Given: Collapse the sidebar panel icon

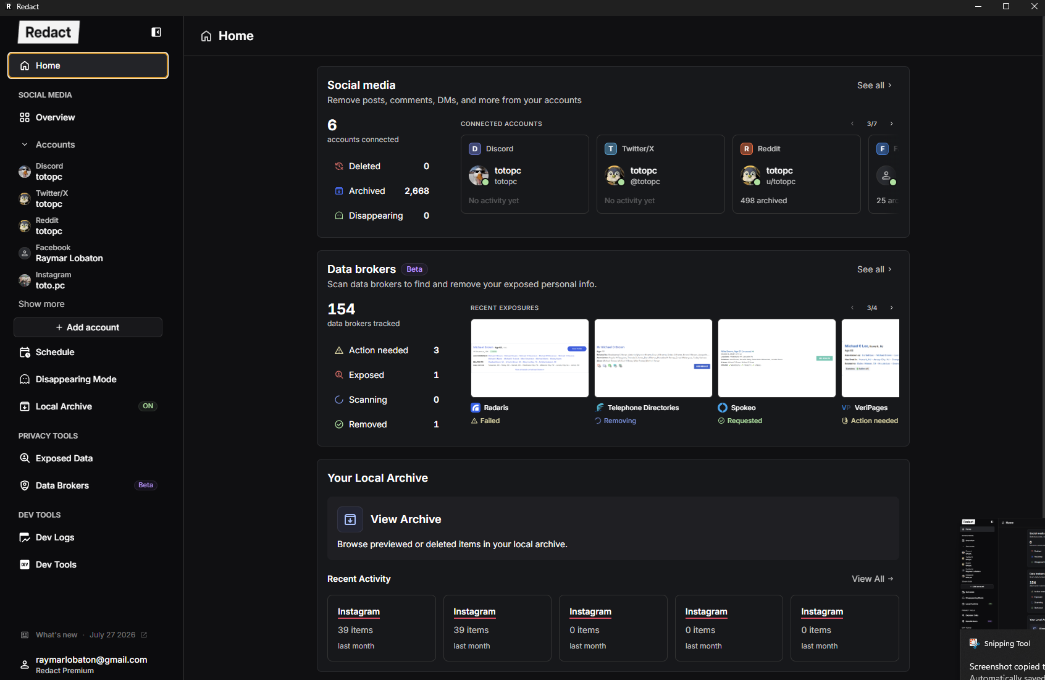Looking at the screenshot, I should pos(156,32).
